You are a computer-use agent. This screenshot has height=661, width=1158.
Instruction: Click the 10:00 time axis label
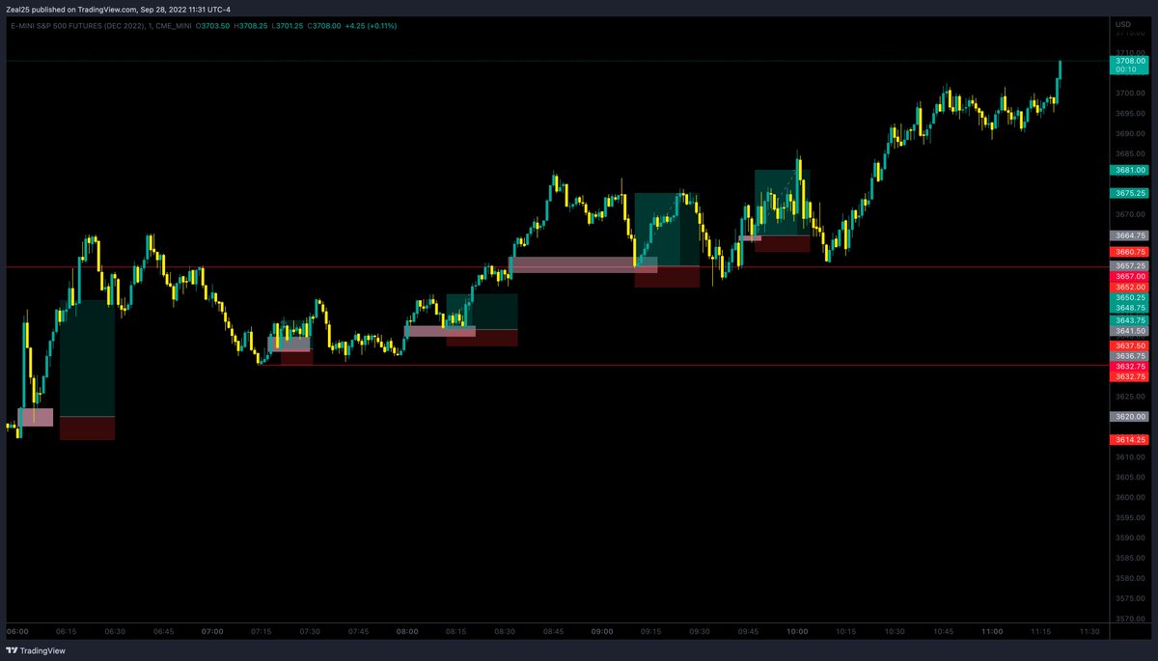click(x=797, y=631)
